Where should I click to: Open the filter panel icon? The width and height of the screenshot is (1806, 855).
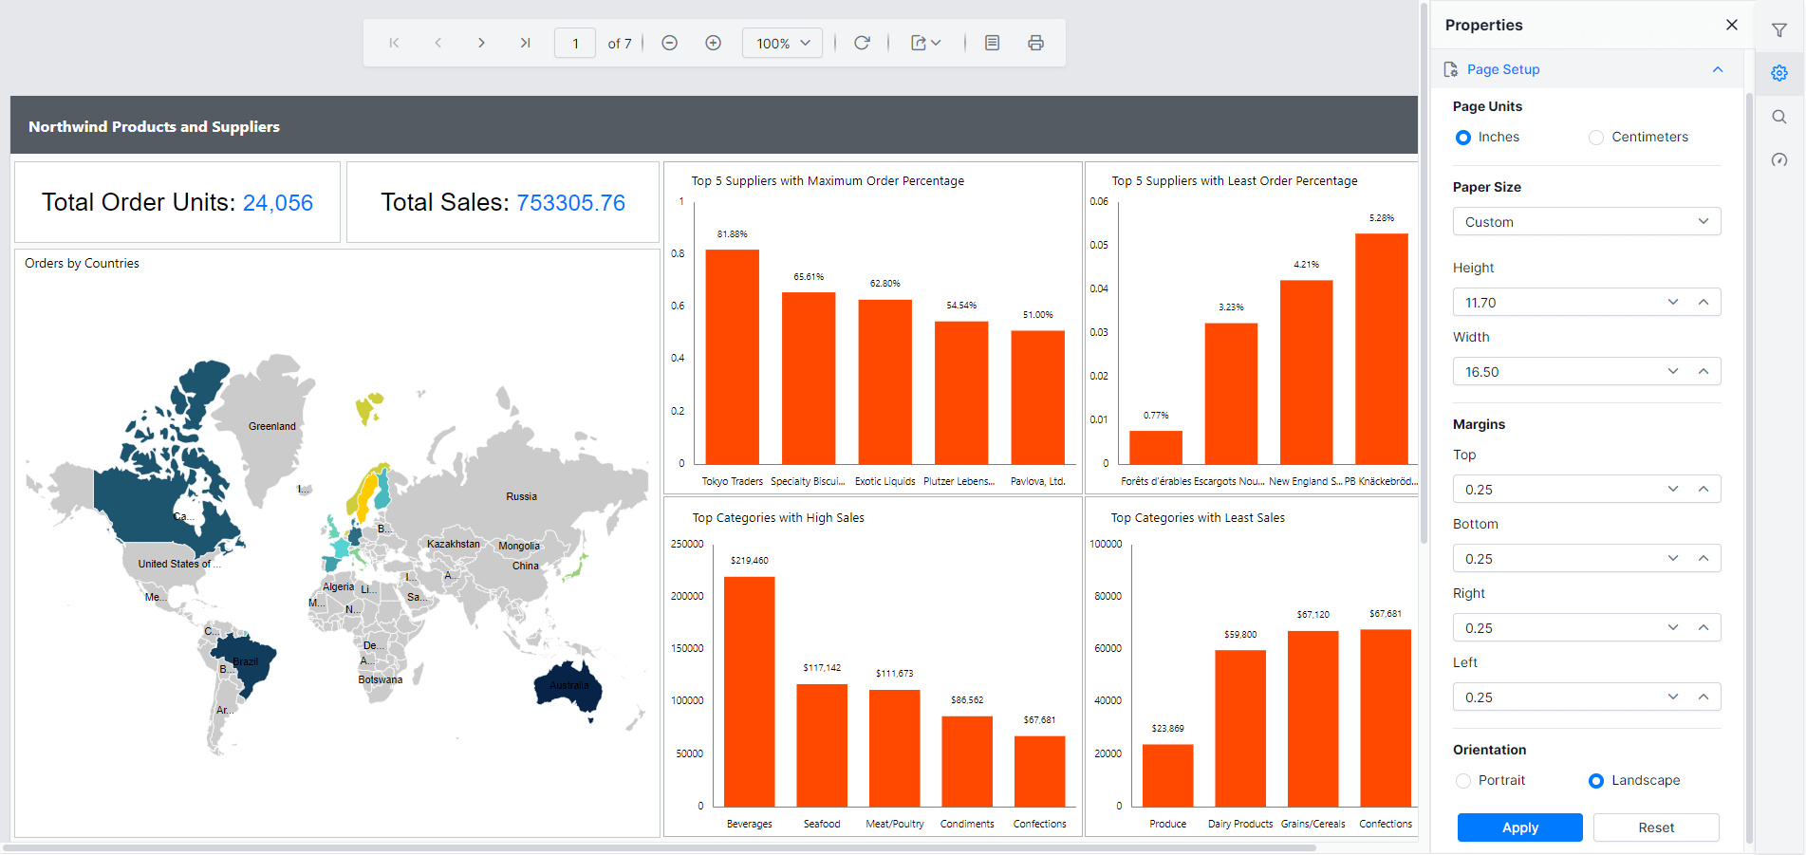tap(1779, 30)
